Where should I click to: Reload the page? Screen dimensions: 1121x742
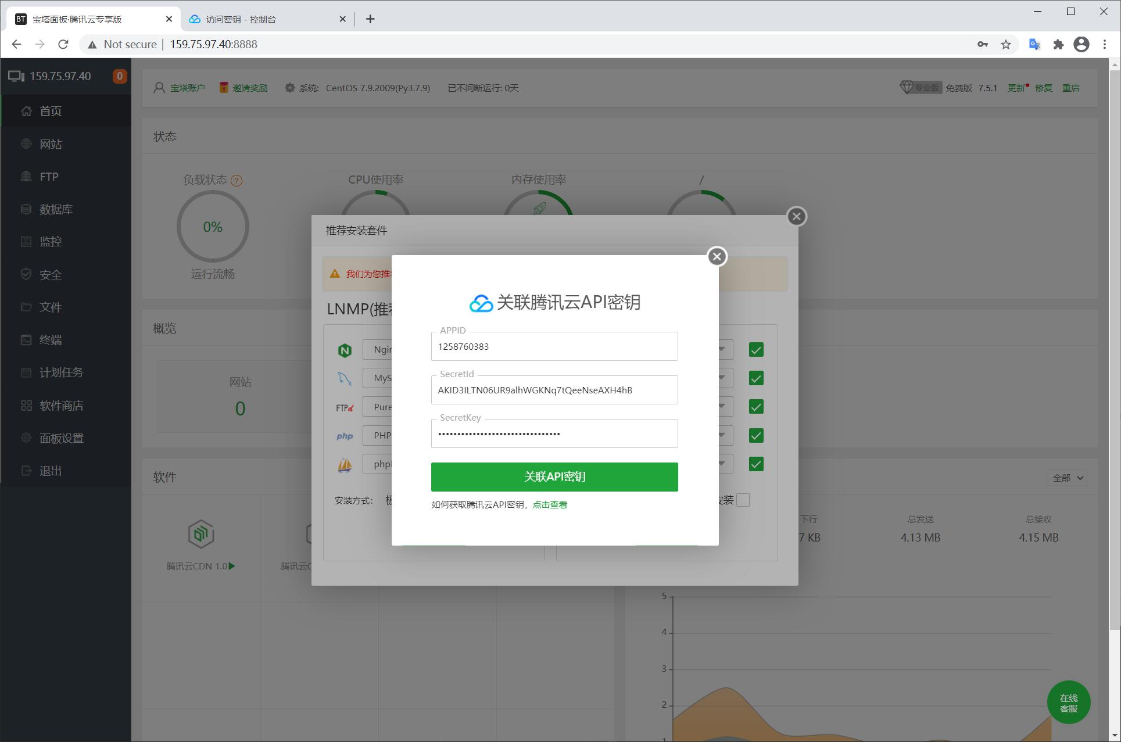tap(63, 44)
